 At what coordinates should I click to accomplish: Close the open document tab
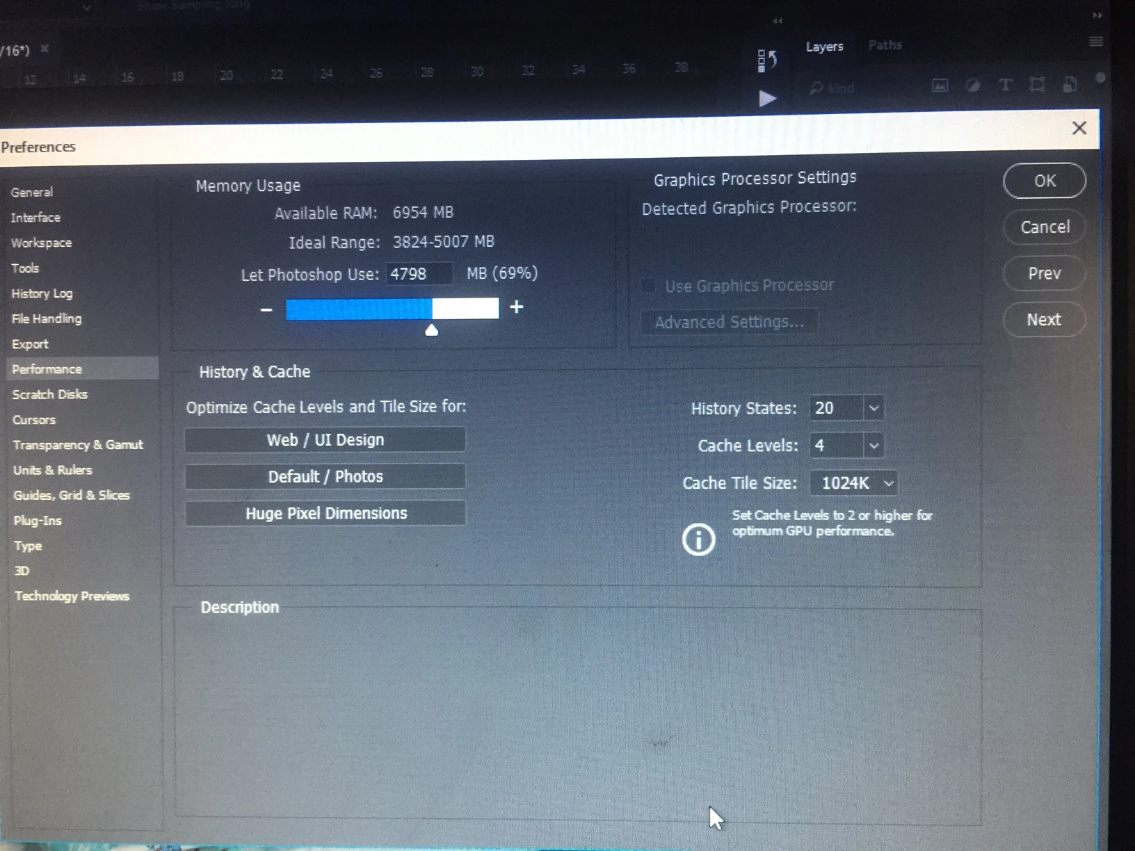[x=45, y=49]
